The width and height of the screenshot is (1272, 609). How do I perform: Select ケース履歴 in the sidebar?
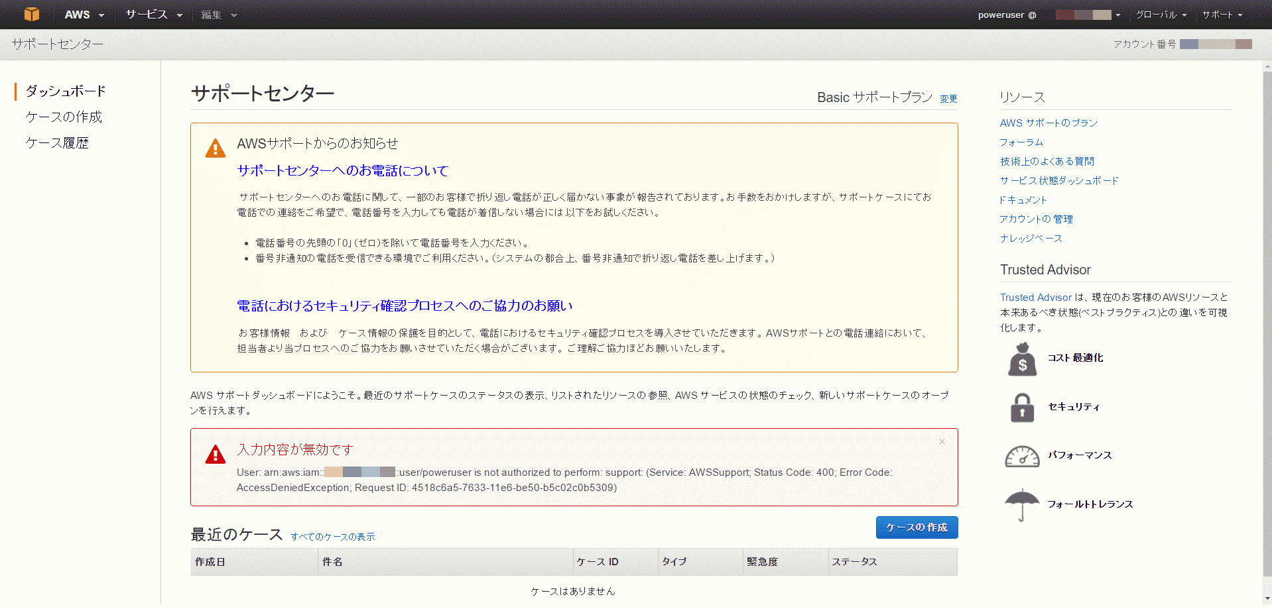click(x=57, y=142)
